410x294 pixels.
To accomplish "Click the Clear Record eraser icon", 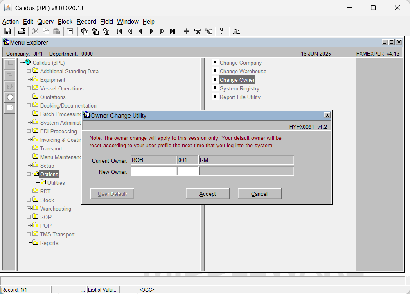I will click(208, 31).
